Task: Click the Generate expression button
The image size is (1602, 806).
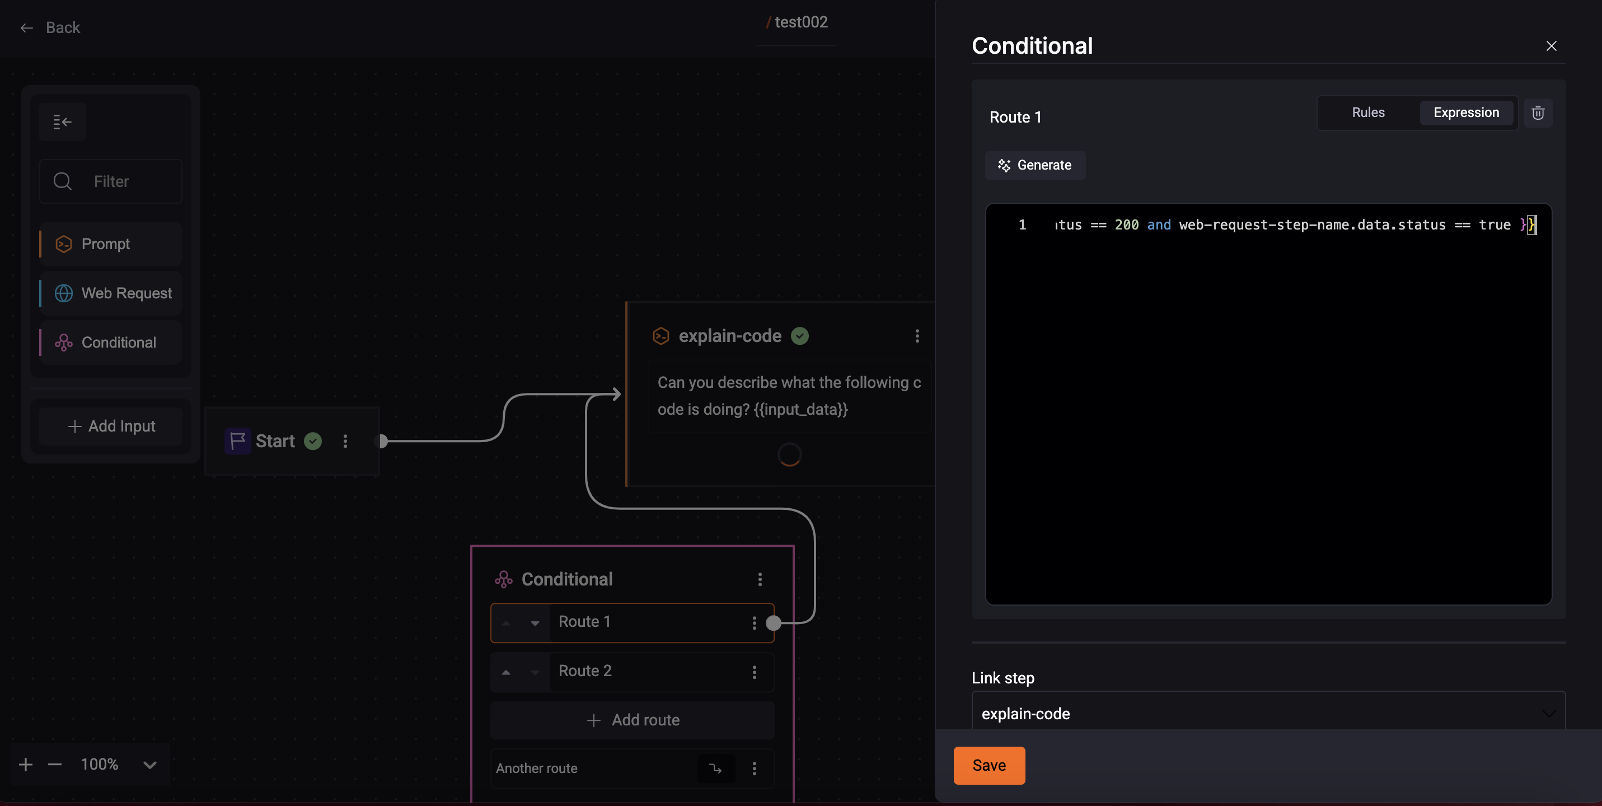Action: pos(1035,165)
